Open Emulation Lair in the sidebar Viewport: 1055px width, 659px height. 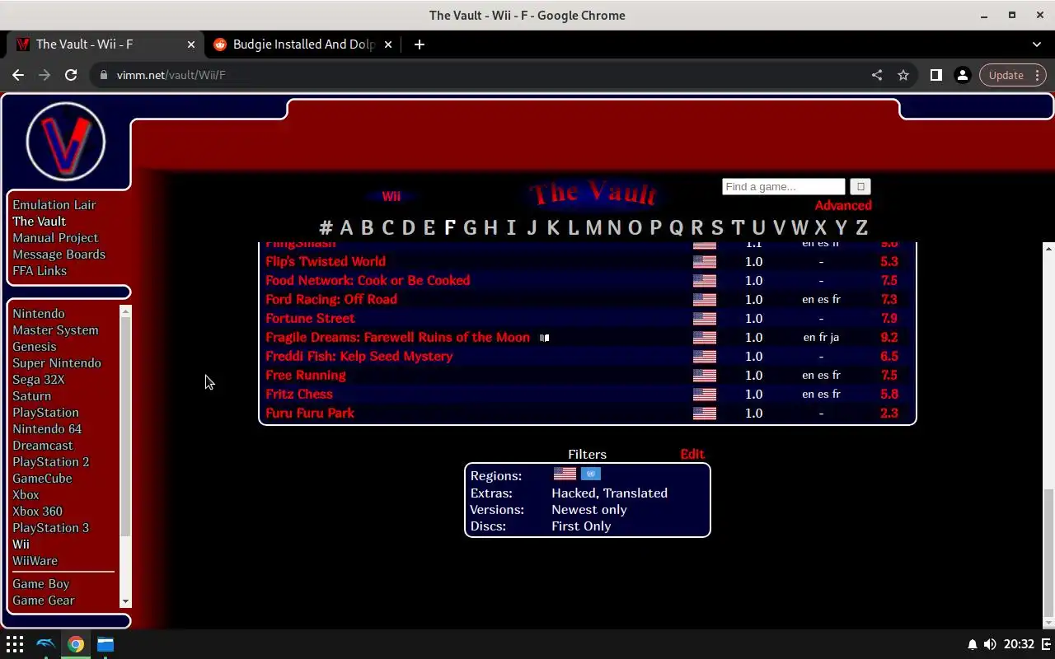tap(54, 205)
